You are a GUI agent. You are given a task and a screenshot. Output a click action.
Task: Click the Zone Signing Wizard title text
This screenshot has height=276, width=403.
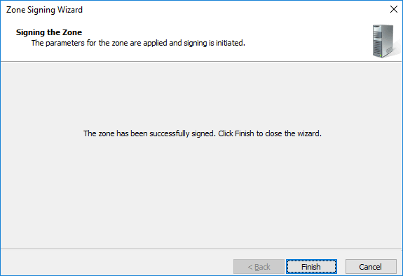tap(44, 10)
